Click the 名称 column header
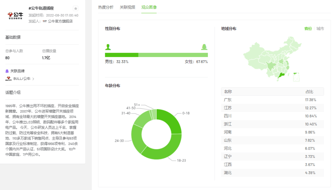The image size is (333, 190). pos(228,92)
